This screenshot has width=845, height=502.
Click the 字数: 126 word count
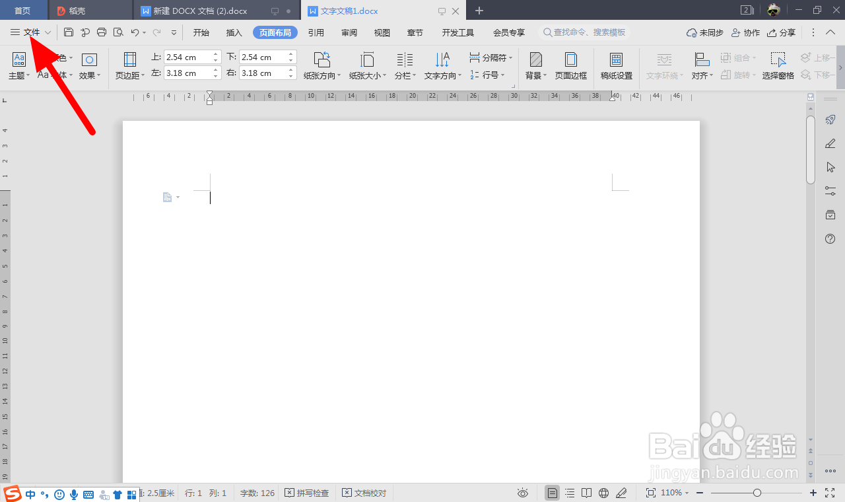click(257, 493)
